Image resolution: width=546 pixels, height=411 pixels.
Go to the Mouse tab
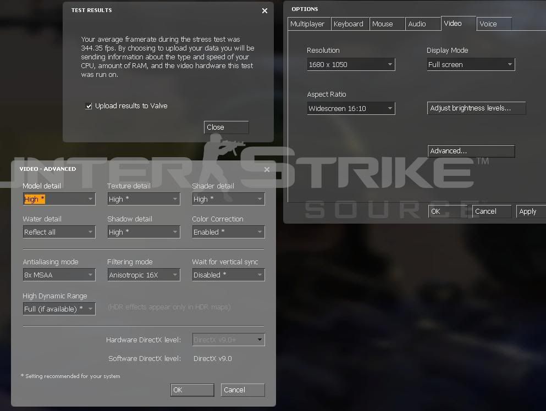[x=387, y=24]
